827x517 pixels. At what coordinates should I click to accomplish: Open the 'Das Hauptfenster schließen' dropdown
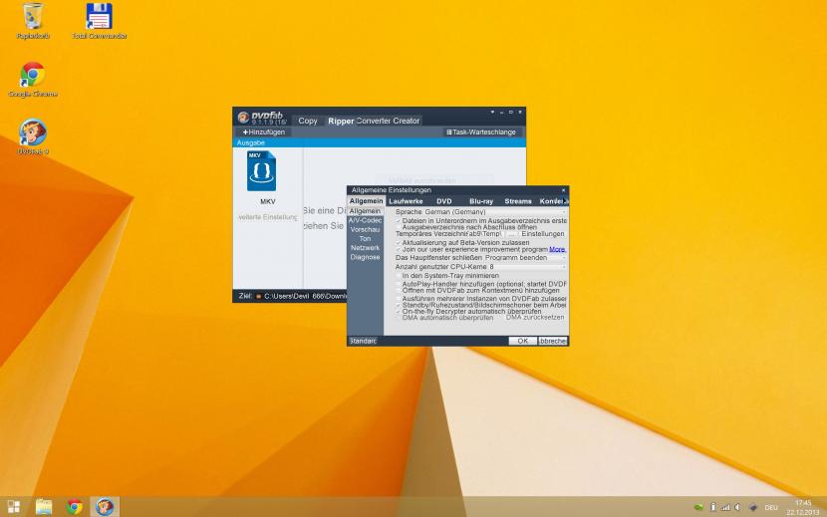click(x=524, y=257)
